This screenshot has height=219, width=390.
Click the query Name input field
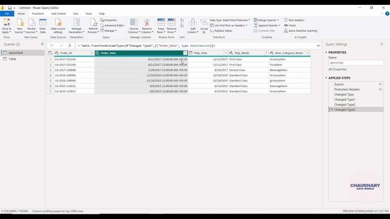[356, 63]
